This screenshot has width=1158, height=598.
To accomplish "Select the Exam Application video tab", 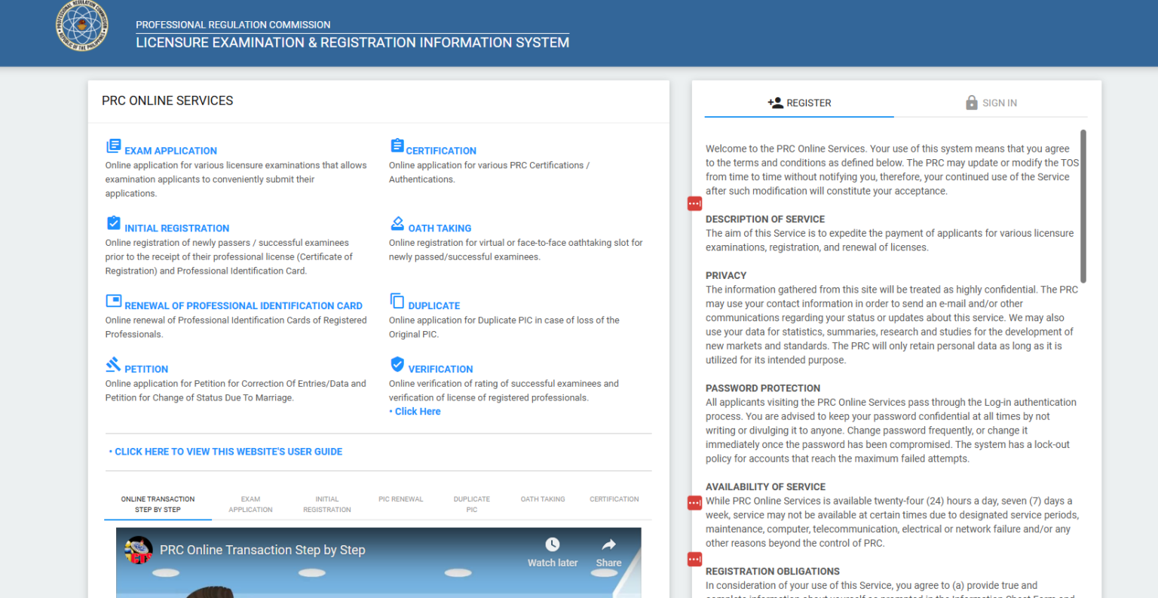I will pyautogui.click(x=250, y=504).
